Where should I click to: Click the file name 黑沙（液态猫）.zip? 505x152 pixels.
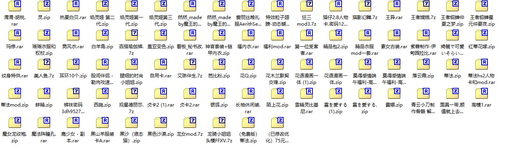click(132, 137)
